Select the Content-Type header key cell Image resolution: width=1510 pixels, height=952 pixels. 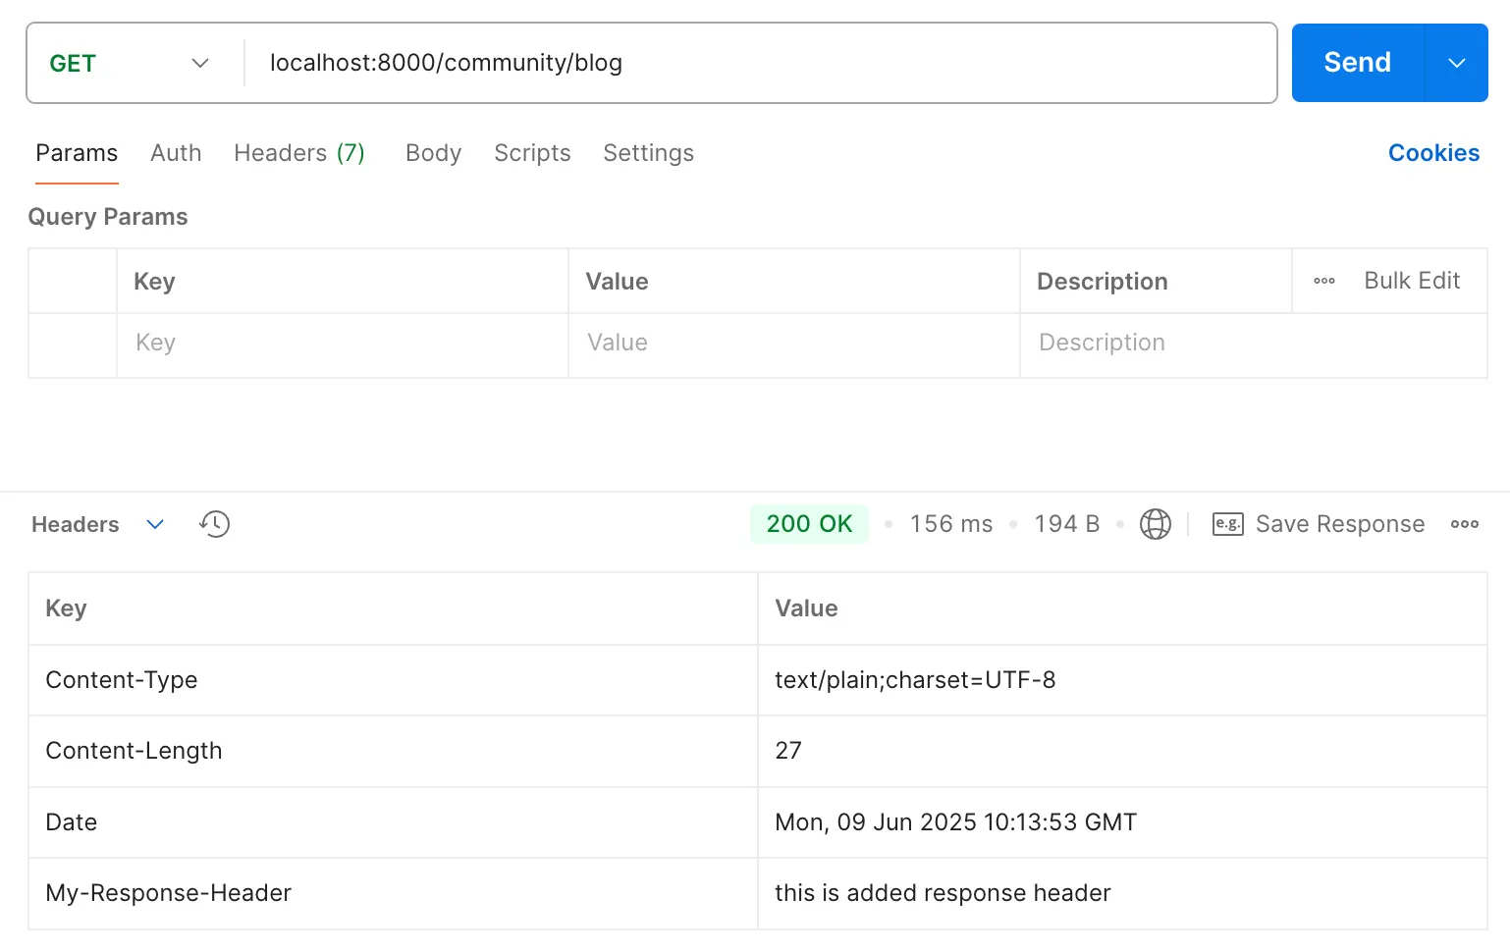393,680
